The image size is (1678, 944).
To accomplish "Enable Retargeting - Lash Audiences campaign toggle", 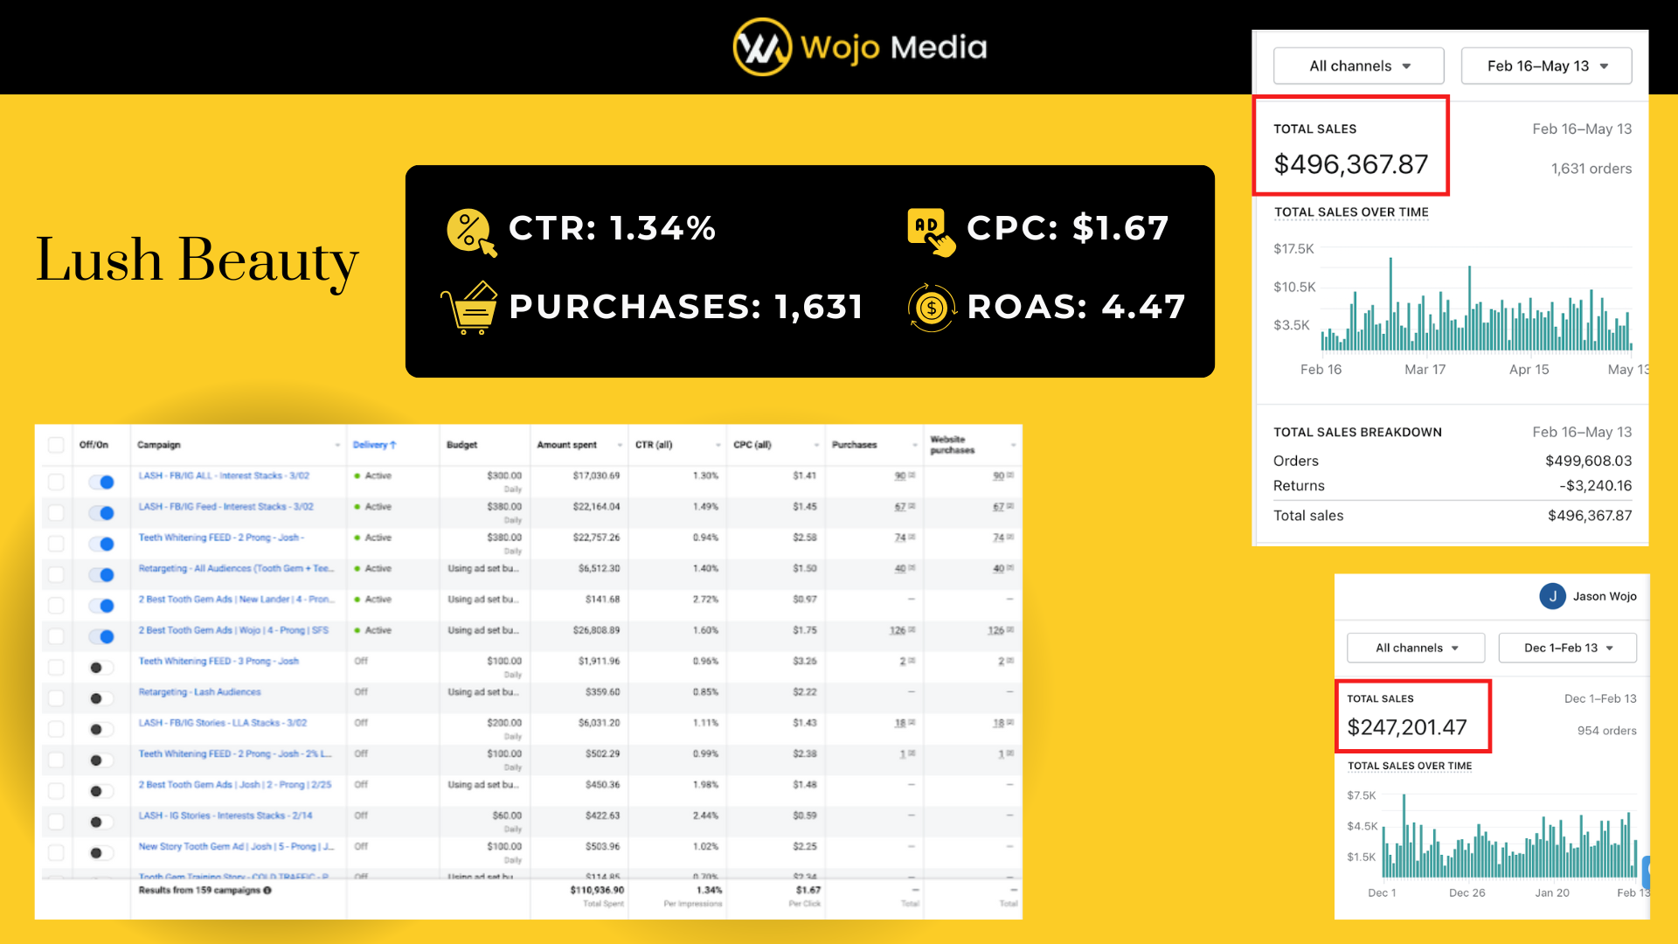I will pos(101,698).
